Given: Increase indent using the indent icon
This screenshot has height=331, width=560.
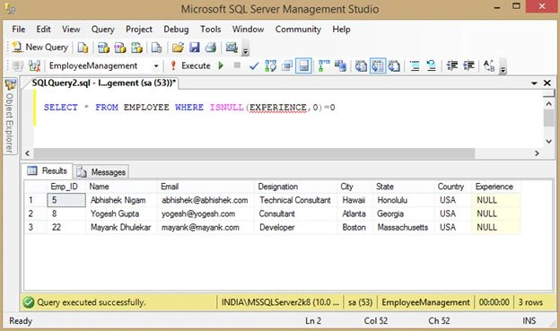Looking at the screenshot, I should point(468,65).
